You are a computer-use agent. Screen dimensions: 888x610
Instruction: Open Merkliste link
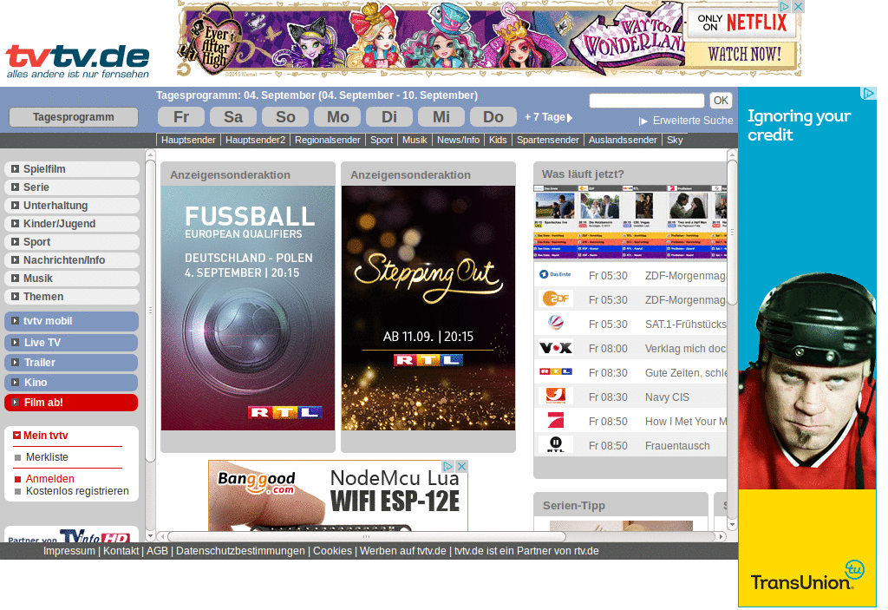pos(47,457)
